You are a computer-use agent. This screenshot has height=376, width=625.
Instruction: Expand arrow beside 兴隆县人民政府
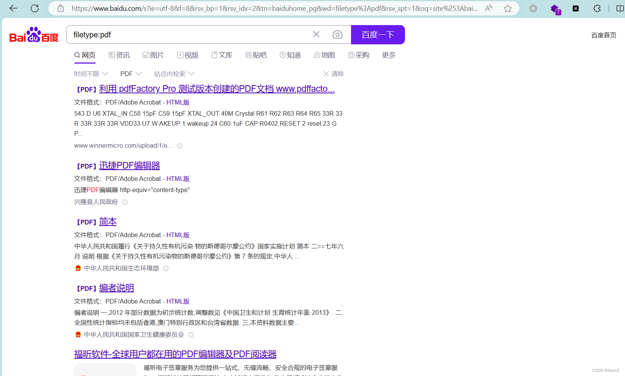tap(125, 202)
